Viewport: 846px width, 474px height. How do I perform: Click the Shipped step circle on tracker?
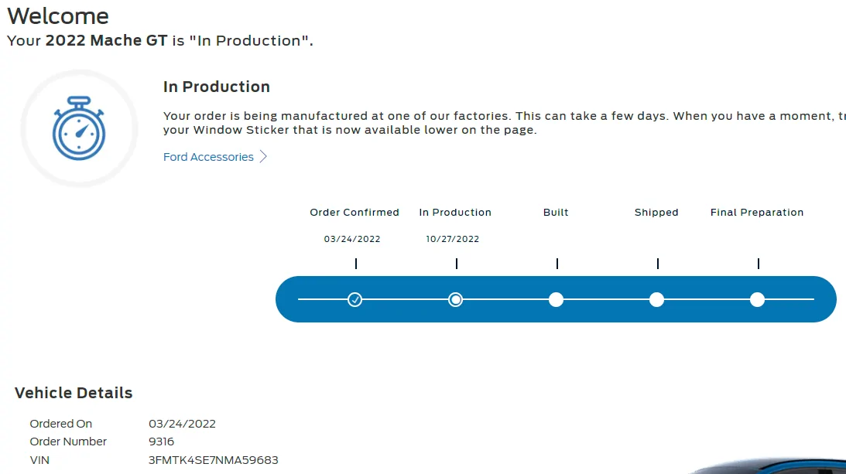point(656,299)
